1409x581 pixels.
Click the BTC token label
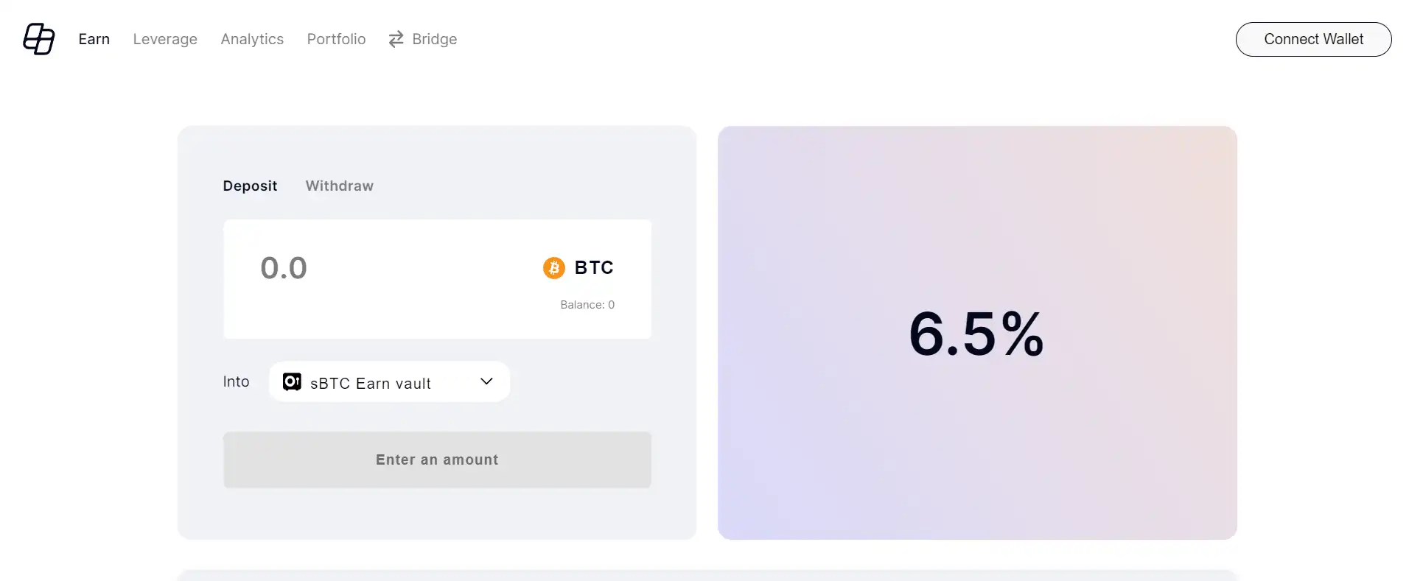tap(594, 268)
